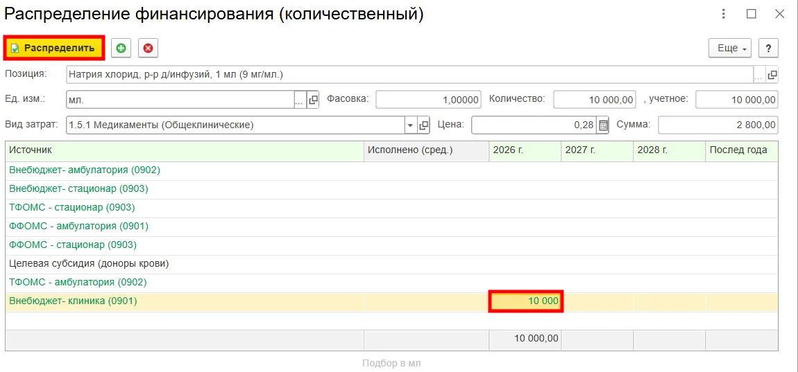
Task: Click the Цена input field
Action: pyautogui.click(x=534, y=125)
